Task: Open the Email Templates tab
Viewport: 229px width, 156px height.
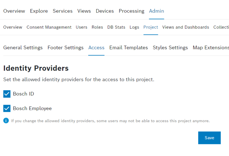Action: tap(129, 48)
